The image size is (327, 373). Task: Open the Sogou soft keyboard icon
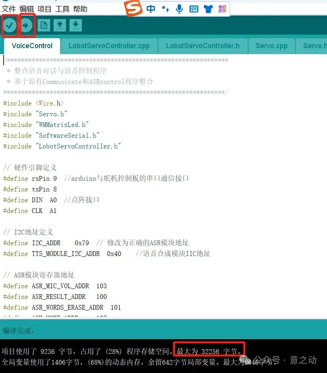coord(194,9)
